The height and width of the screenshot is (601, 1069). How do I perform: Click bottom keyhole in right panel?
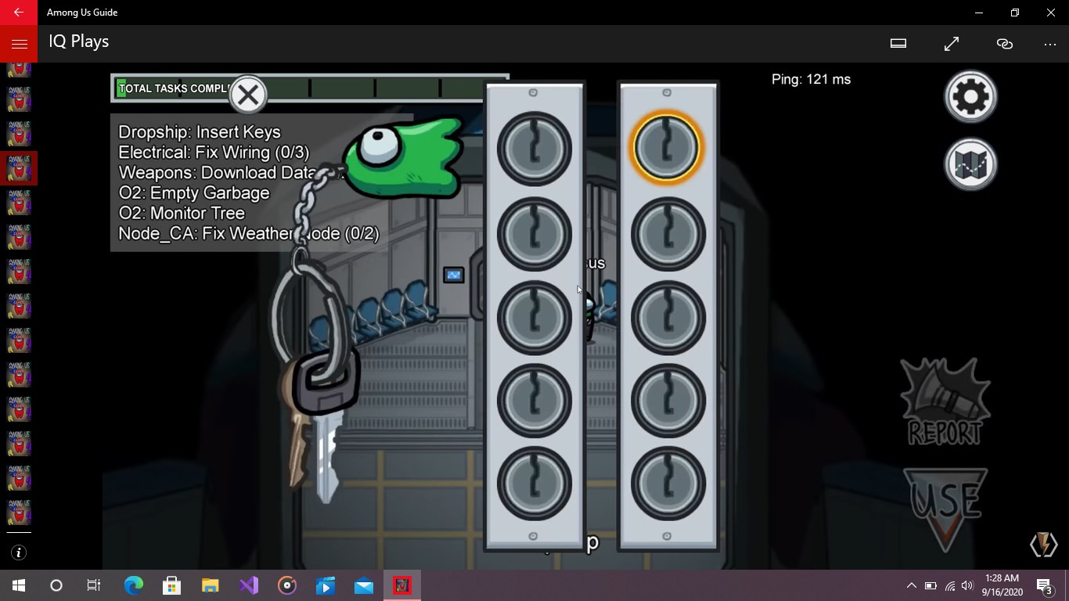tap(668, 485)
